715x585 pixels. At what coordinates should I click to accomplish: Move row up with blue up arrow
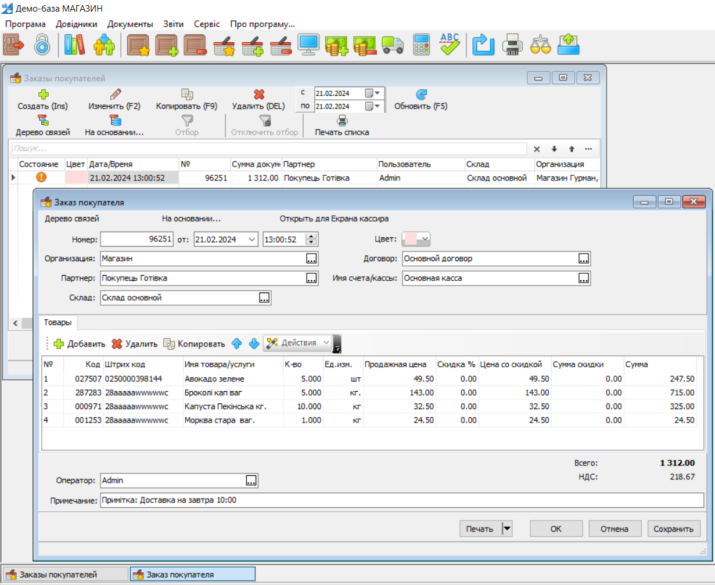236,344
